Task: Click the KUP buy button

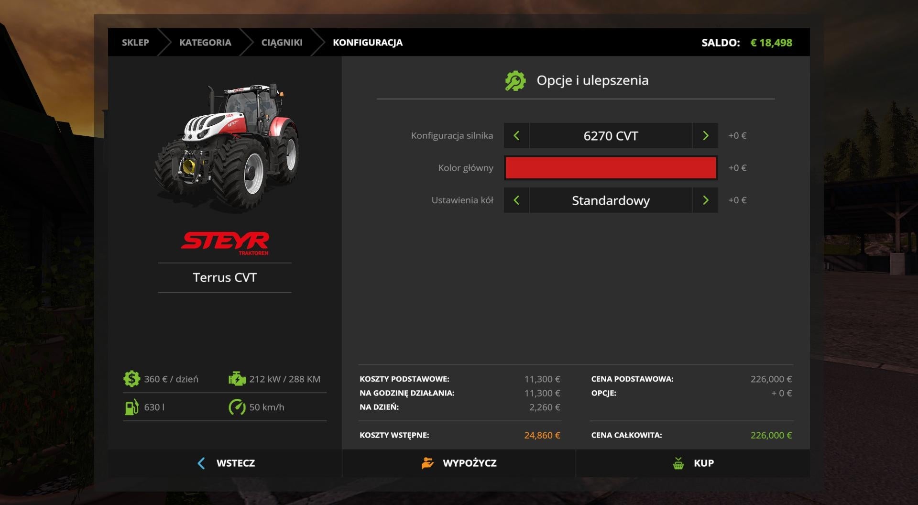Action: 693,463
